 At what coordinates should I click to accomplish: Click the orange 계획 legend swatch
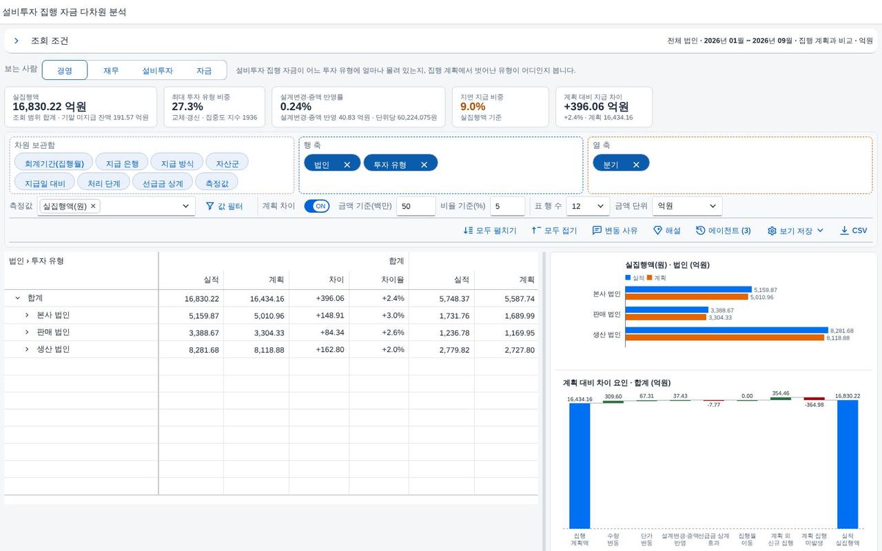point(649,278)
